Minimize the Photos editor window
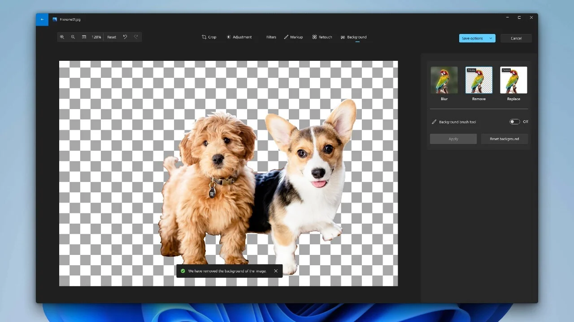 507,17
